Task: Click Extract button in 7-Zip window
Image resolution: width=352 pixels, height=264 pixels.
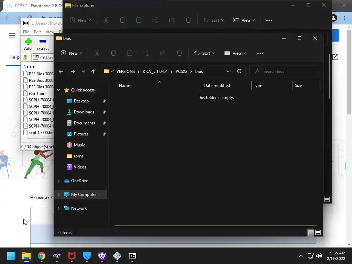Action: point(43,44)
